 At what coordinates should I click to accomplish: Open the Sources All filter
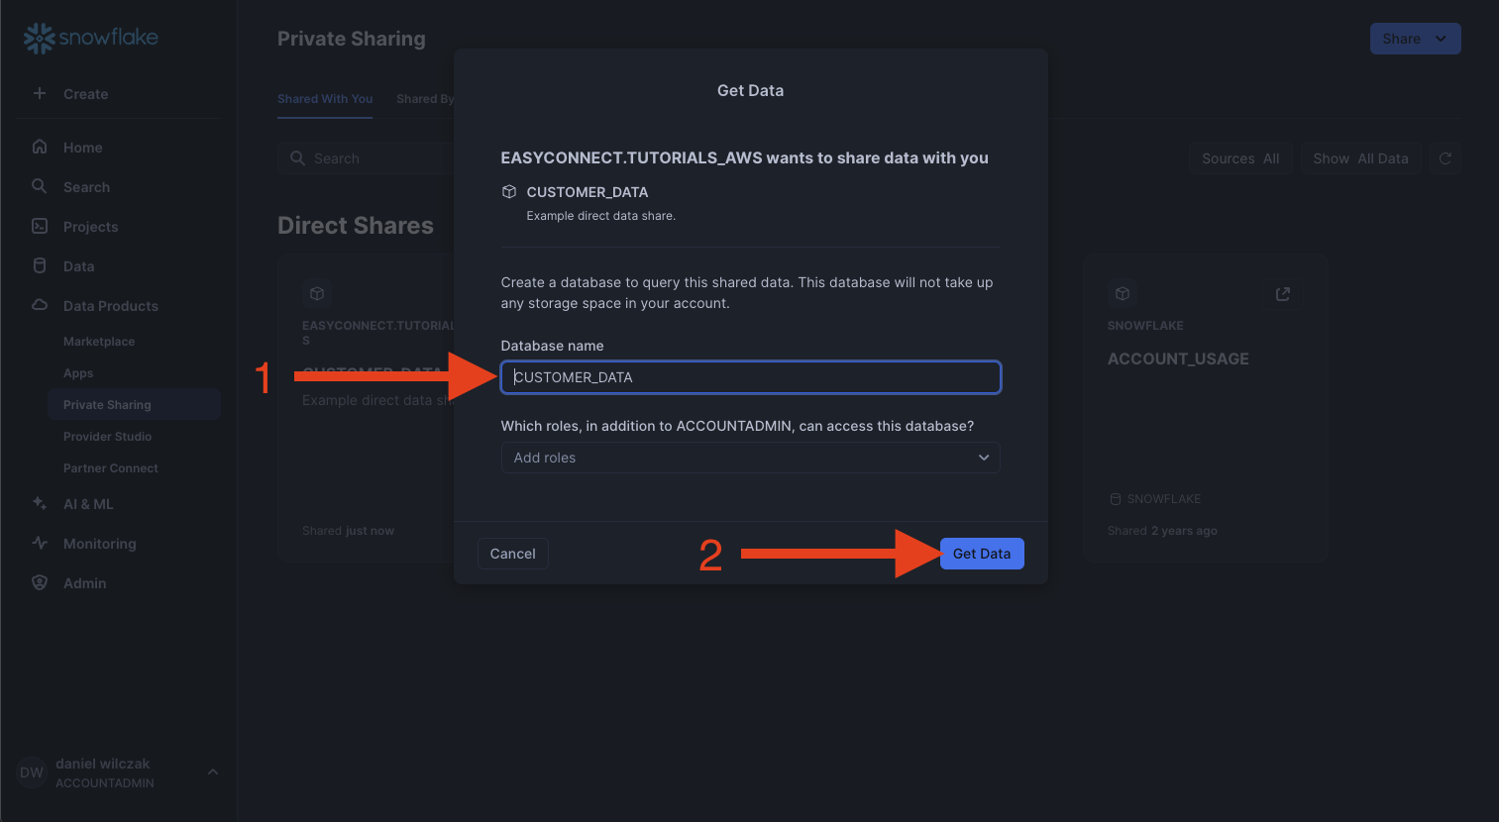click(x=1240, y=158)
